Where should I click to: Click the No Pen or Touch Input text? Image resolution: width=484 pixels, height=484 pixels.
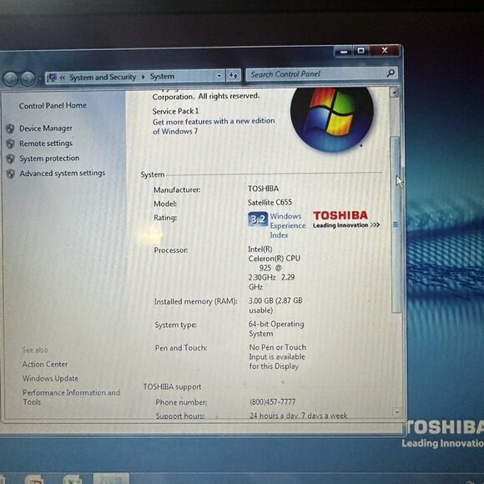pyautogui.click(x=277, y=356)
